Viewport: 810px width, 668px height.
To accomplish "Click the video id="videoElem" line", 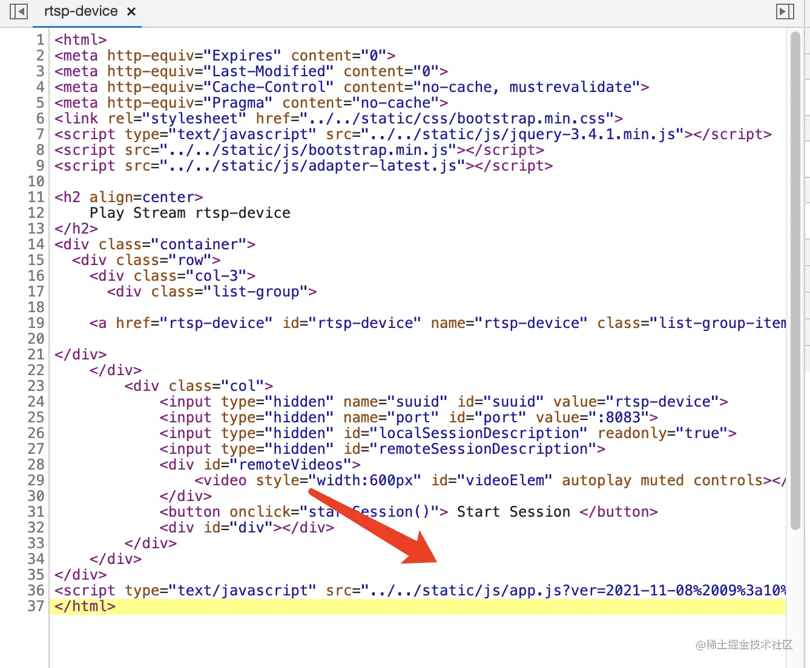I will tap(490, 480).
